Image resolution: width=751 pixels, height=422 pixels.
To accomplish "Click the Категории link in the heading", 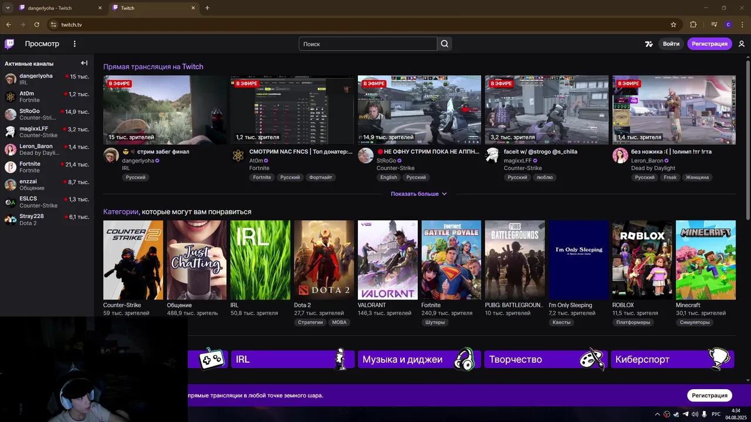I will [x=121, y=212].
